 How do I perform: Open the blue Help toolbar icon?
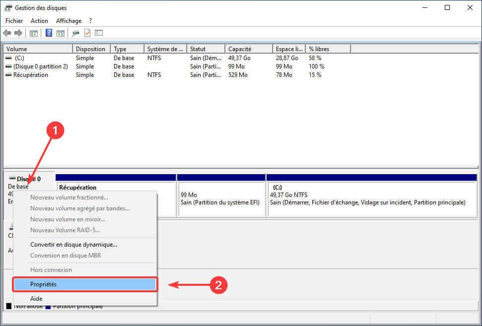[49, 33]
